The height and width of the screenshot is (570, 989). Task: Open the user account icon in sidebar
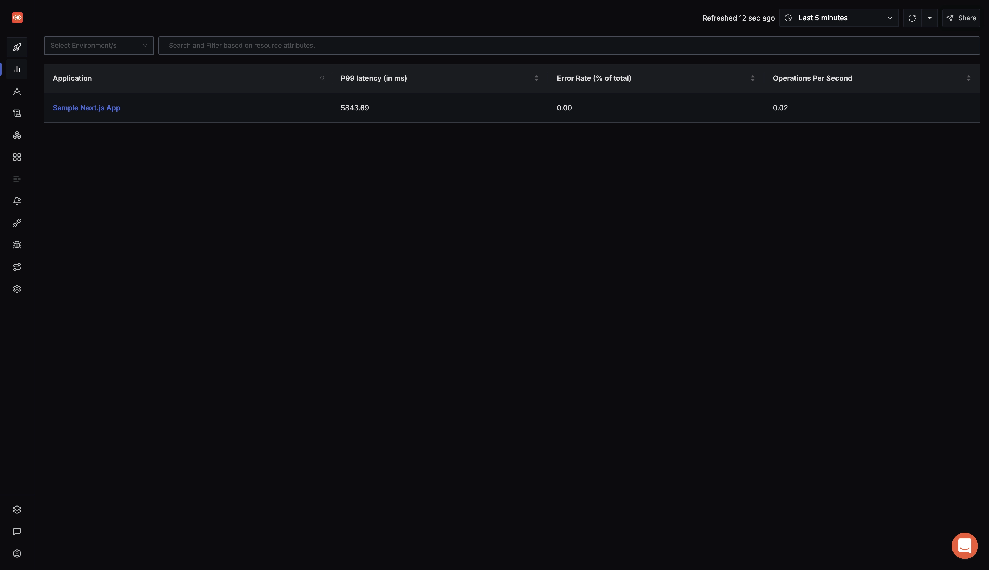pos(17,553)
